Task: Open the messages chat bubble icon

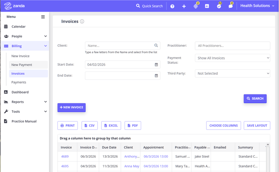Action: 230,6
